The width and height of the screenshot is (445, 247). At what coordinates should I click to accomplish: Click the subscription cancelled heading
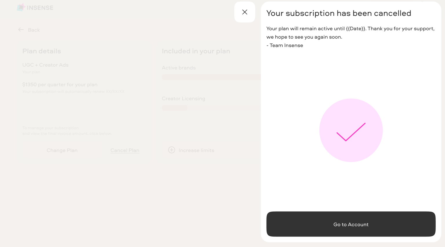click(339, 13)
